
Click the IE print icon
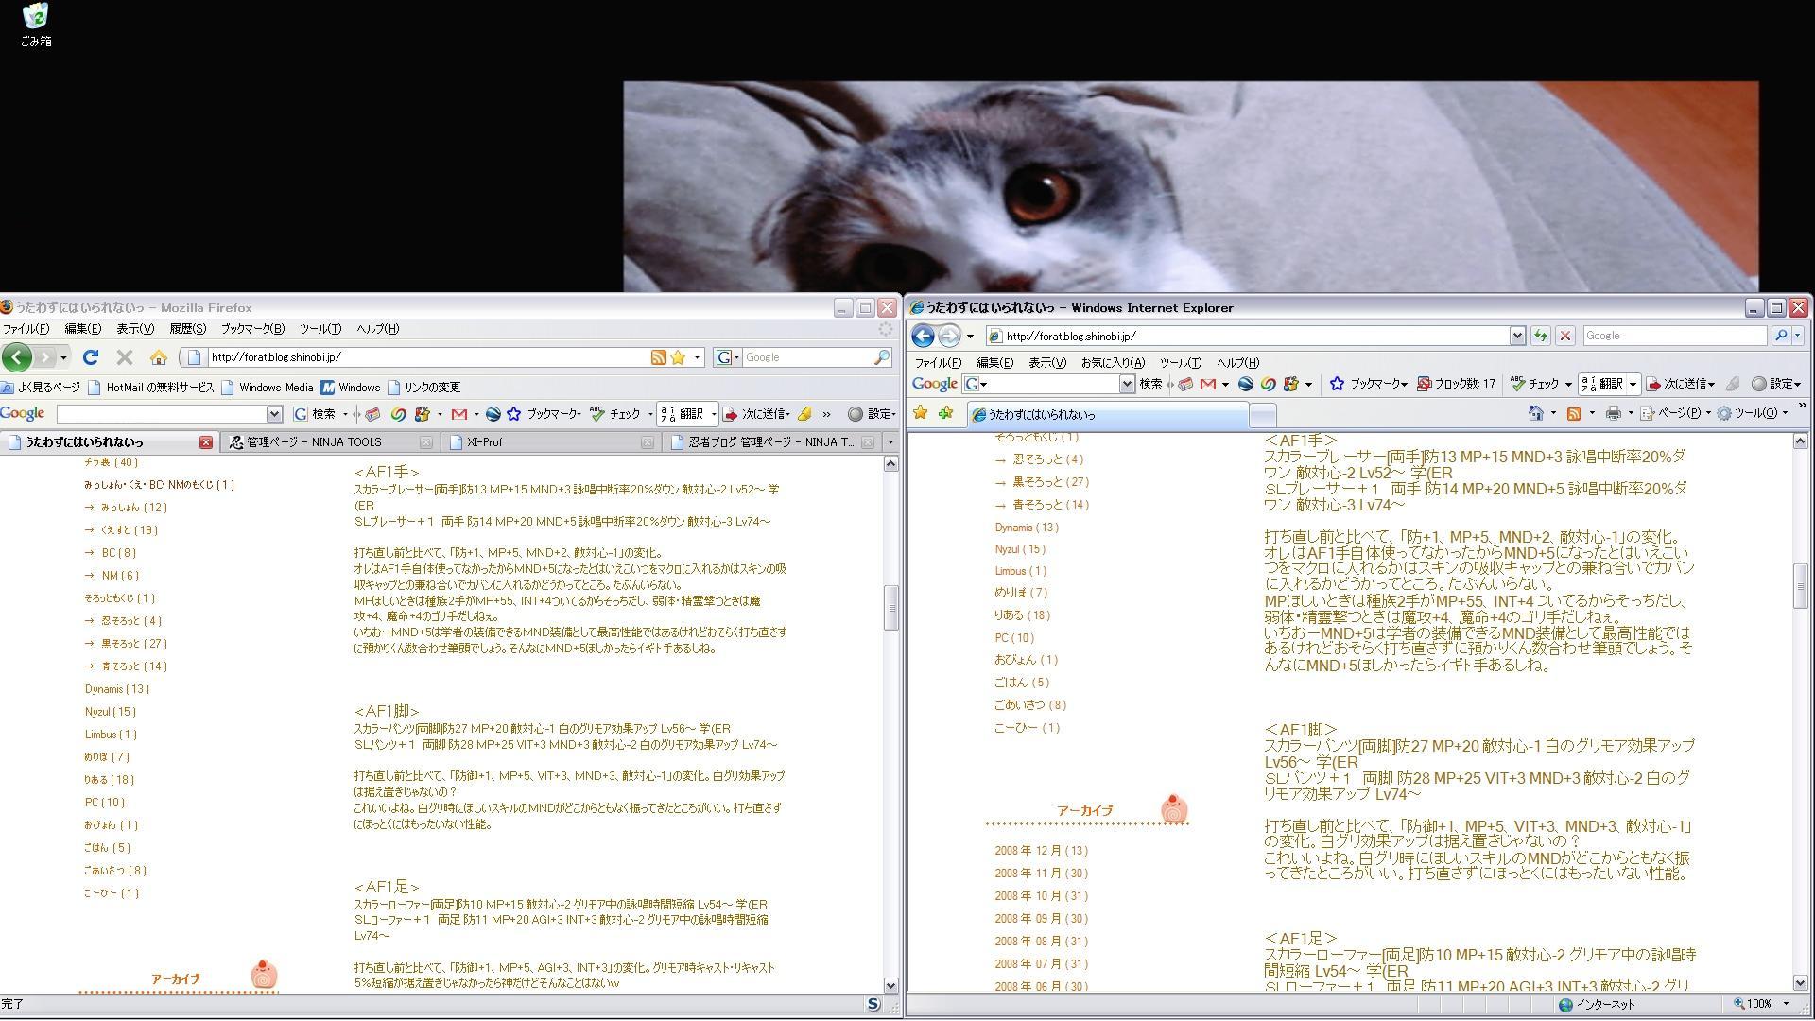click(x=1614, y=413)
